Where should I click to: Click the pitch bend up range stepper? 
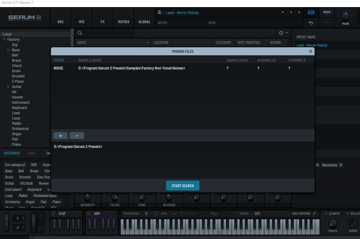tap(23, 218)
